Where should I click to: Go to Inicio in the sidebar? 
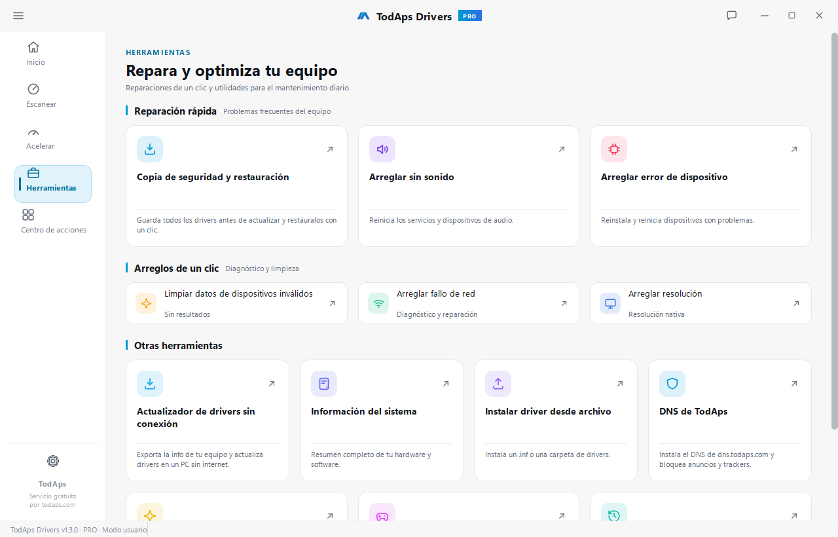pyautogui.click(x=36, y=54)
